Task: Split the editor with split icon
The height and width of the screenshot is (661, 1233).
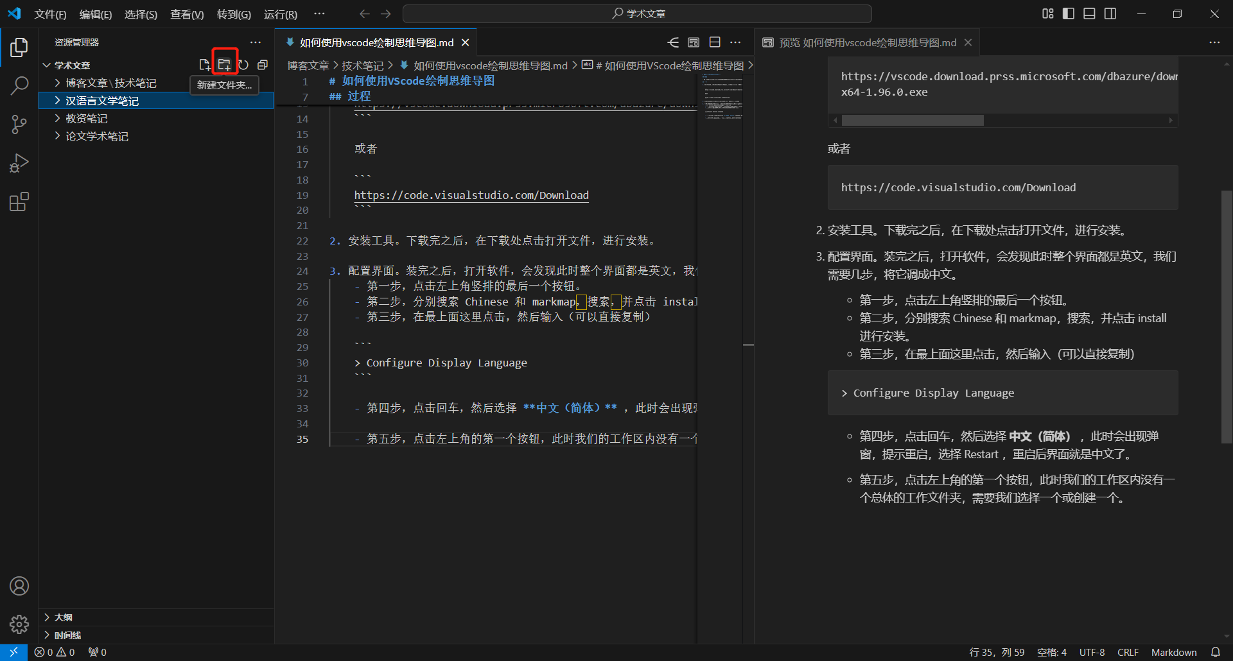Action: click(715, 42)
